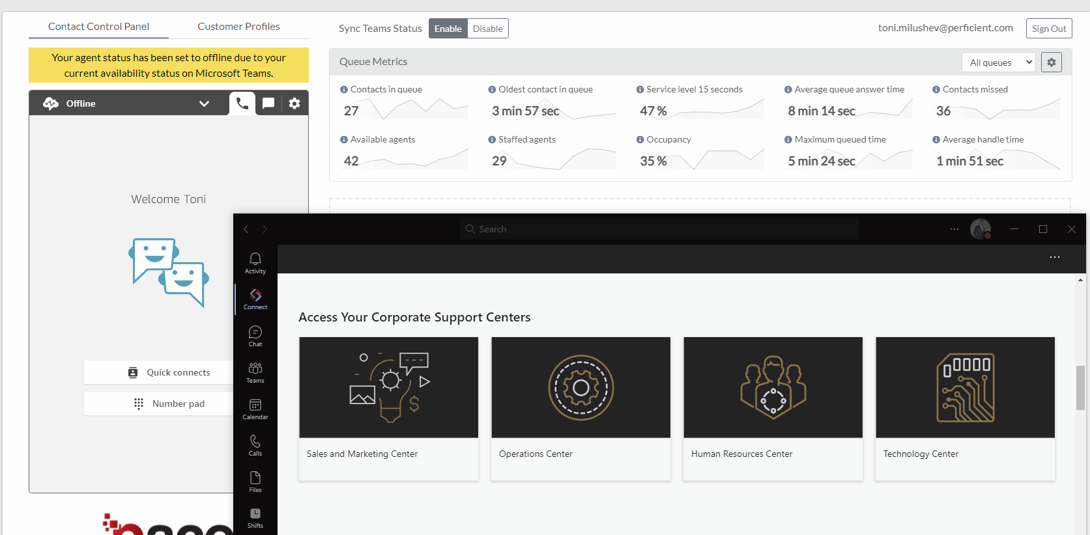This screenshot has height=535, width=1090.
Task: Click the yellow offline status warning banner
Action: pyautogui.click(x=169, y=65)
